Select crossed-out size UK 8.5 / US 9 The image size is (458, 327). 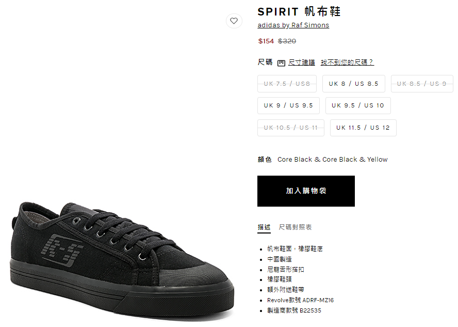click(x=422, y=84)
